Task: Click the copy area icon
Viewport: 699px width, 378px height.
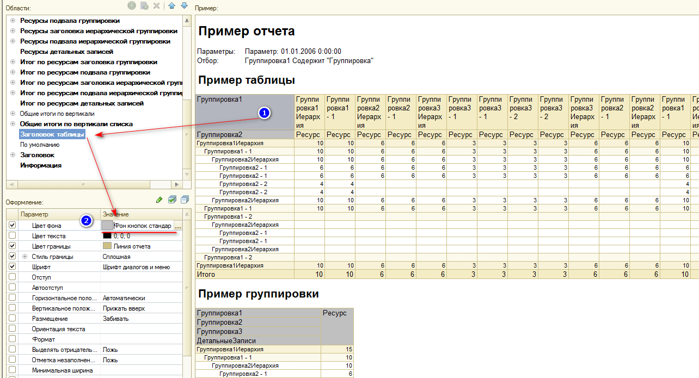Action: click(x=144, y=5)
